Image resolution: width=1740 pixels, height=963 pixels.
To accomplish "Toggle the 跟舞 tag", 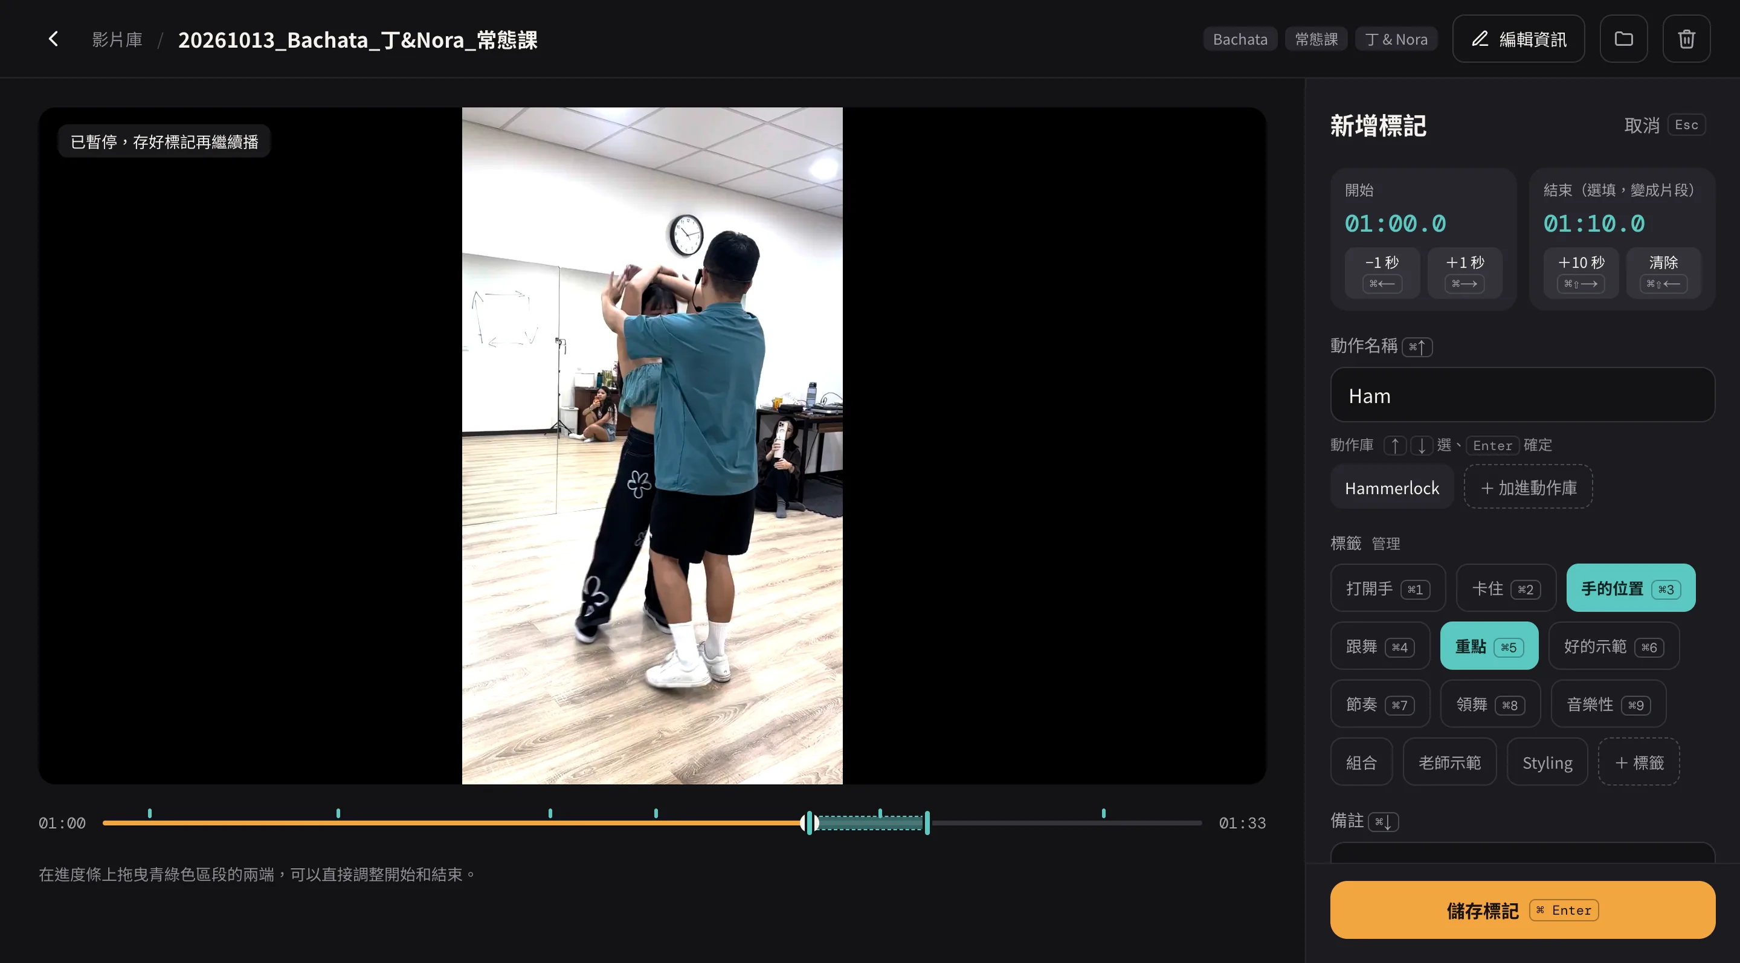I will pyautogui.click(x=1379, y=646).
